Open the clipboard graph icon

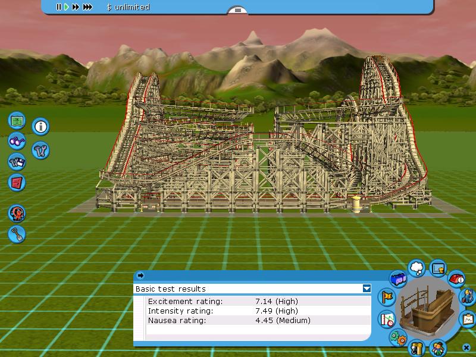[468, 320]
